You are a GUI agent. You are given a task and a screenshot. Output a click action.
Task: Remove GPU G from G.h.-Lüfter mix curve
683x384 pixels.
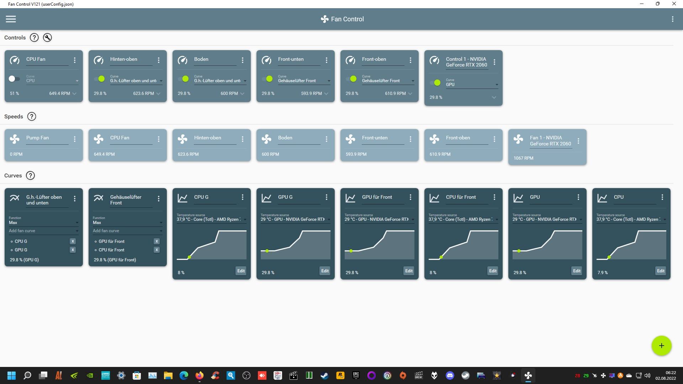(73, 250)
